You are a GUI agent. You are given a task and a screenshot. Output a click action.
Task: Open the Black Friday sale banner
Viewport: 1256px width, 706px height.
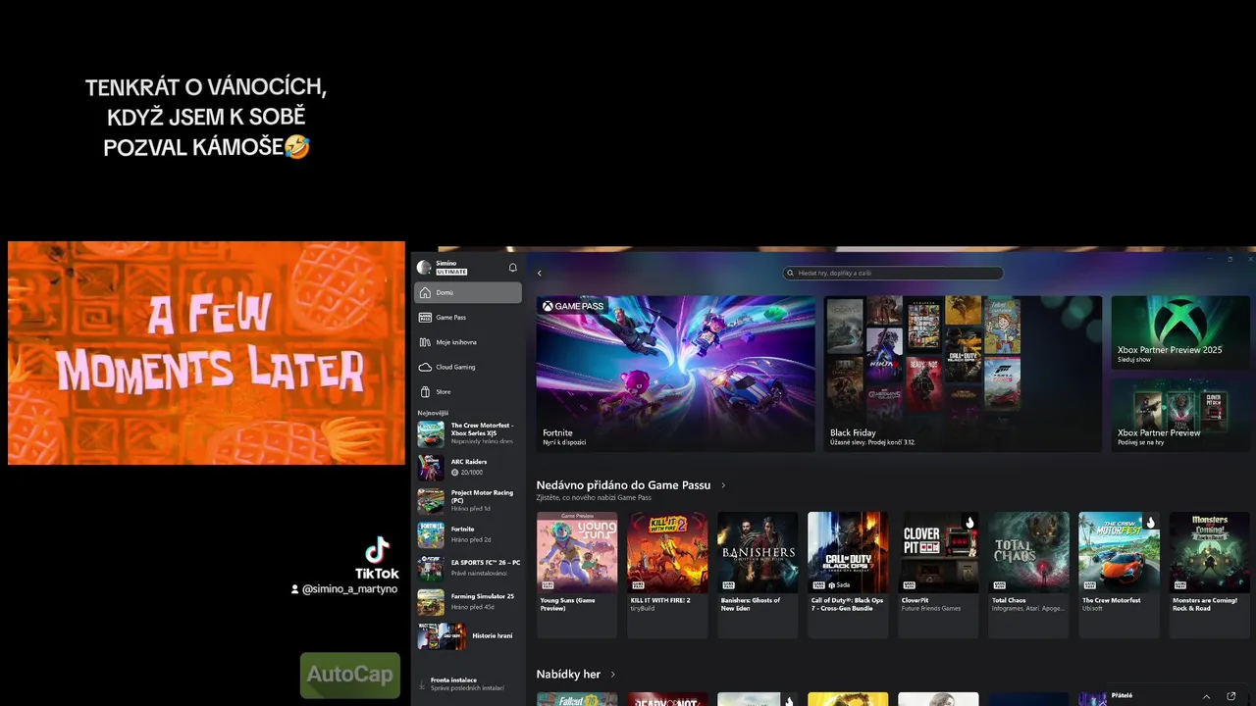pos(963,374)
